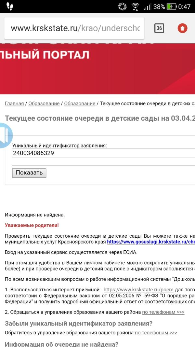195x347 pixels.
Task: Go to the Главная breadcrumb link
Action: tap(14, 104)
